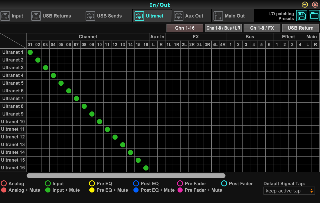The height and width of the screenshot is (203, 320).
Task: Switch to the Main Out tab
Action: [x=233, y=16]
